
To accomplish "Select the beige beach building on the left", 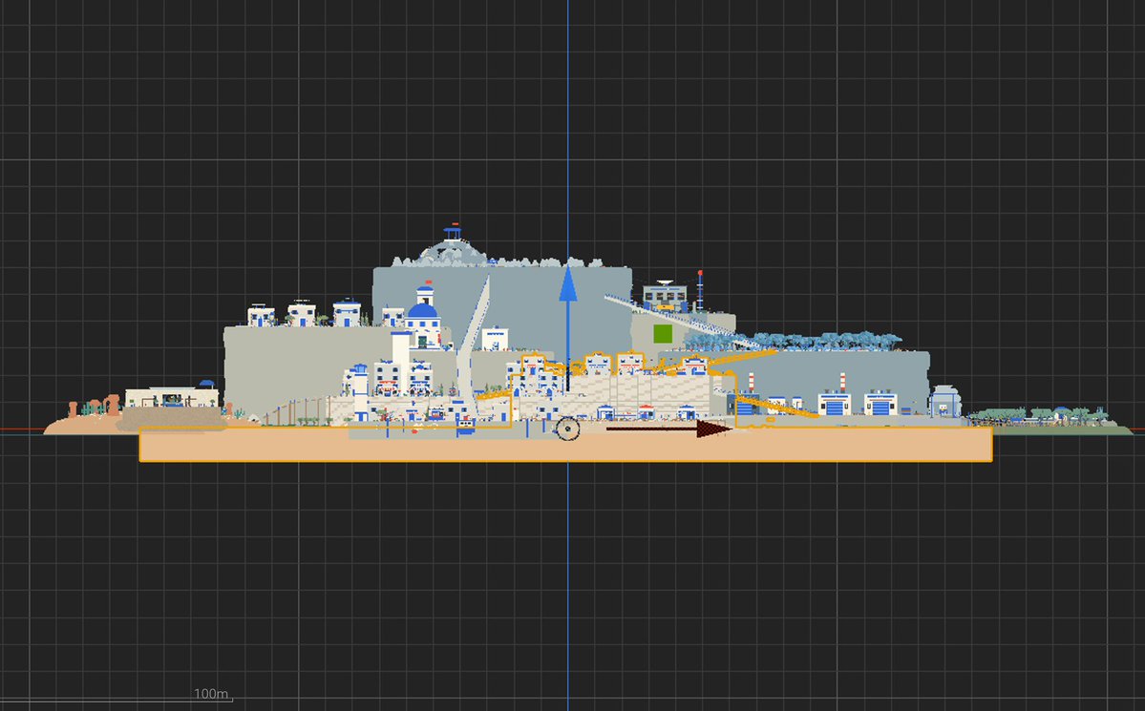I will pyautogui.click(x=172, y=396).
